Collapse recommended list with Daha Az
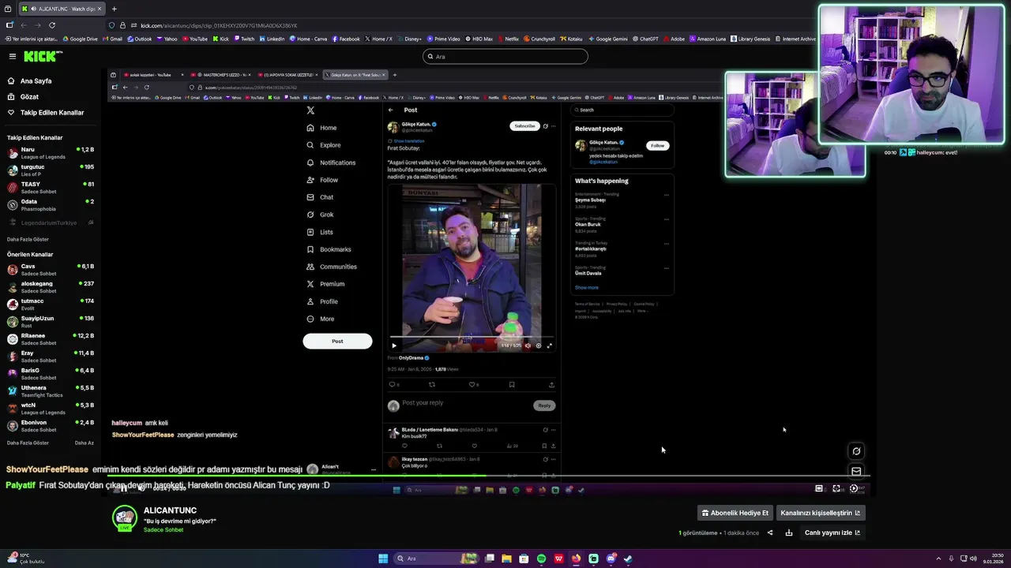Viewport: 1011px width, 568px height. pos(84,443)
